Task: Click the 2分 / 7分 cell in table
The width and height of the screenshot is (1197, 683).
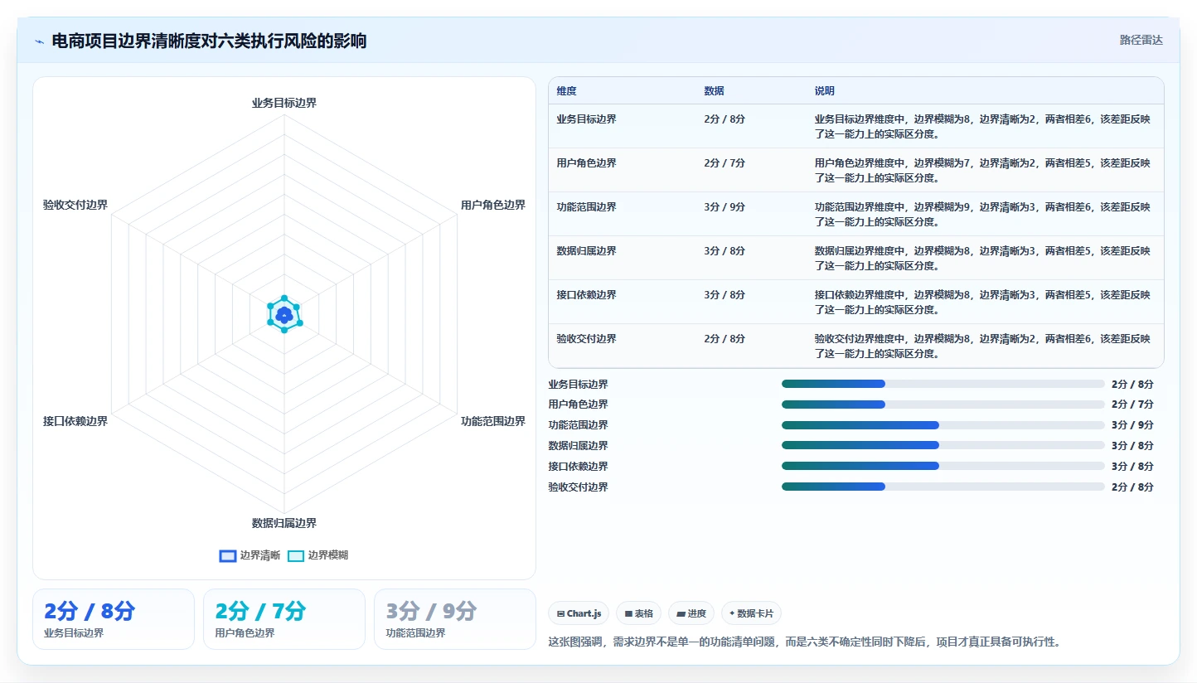Action: [724, 163]
